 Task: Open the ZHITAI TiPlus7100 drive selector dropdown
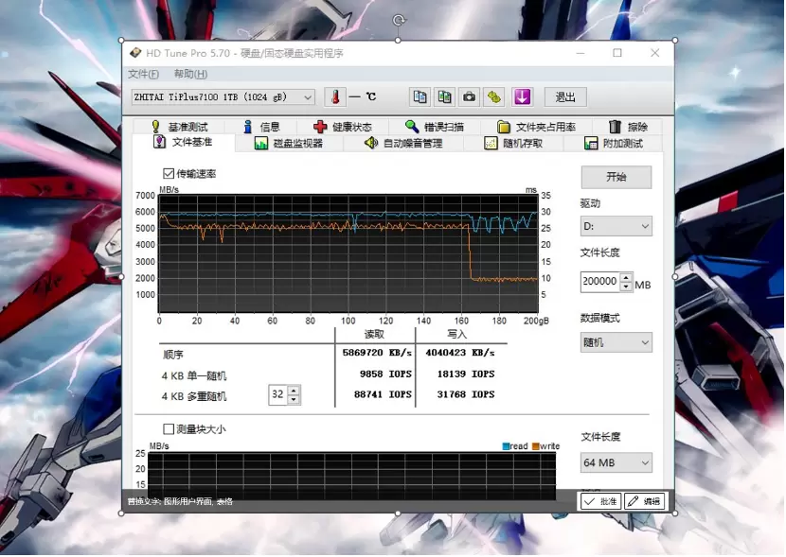(223, 97)
